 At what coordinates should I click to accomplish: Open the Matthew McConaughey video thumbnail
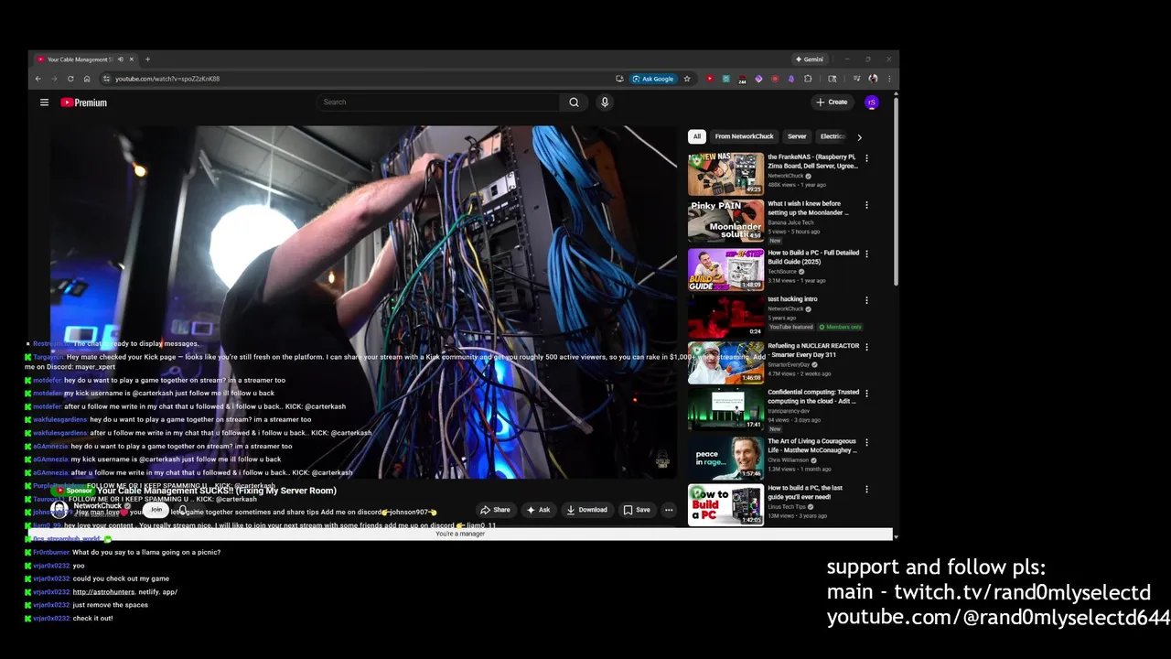[725, 458]
